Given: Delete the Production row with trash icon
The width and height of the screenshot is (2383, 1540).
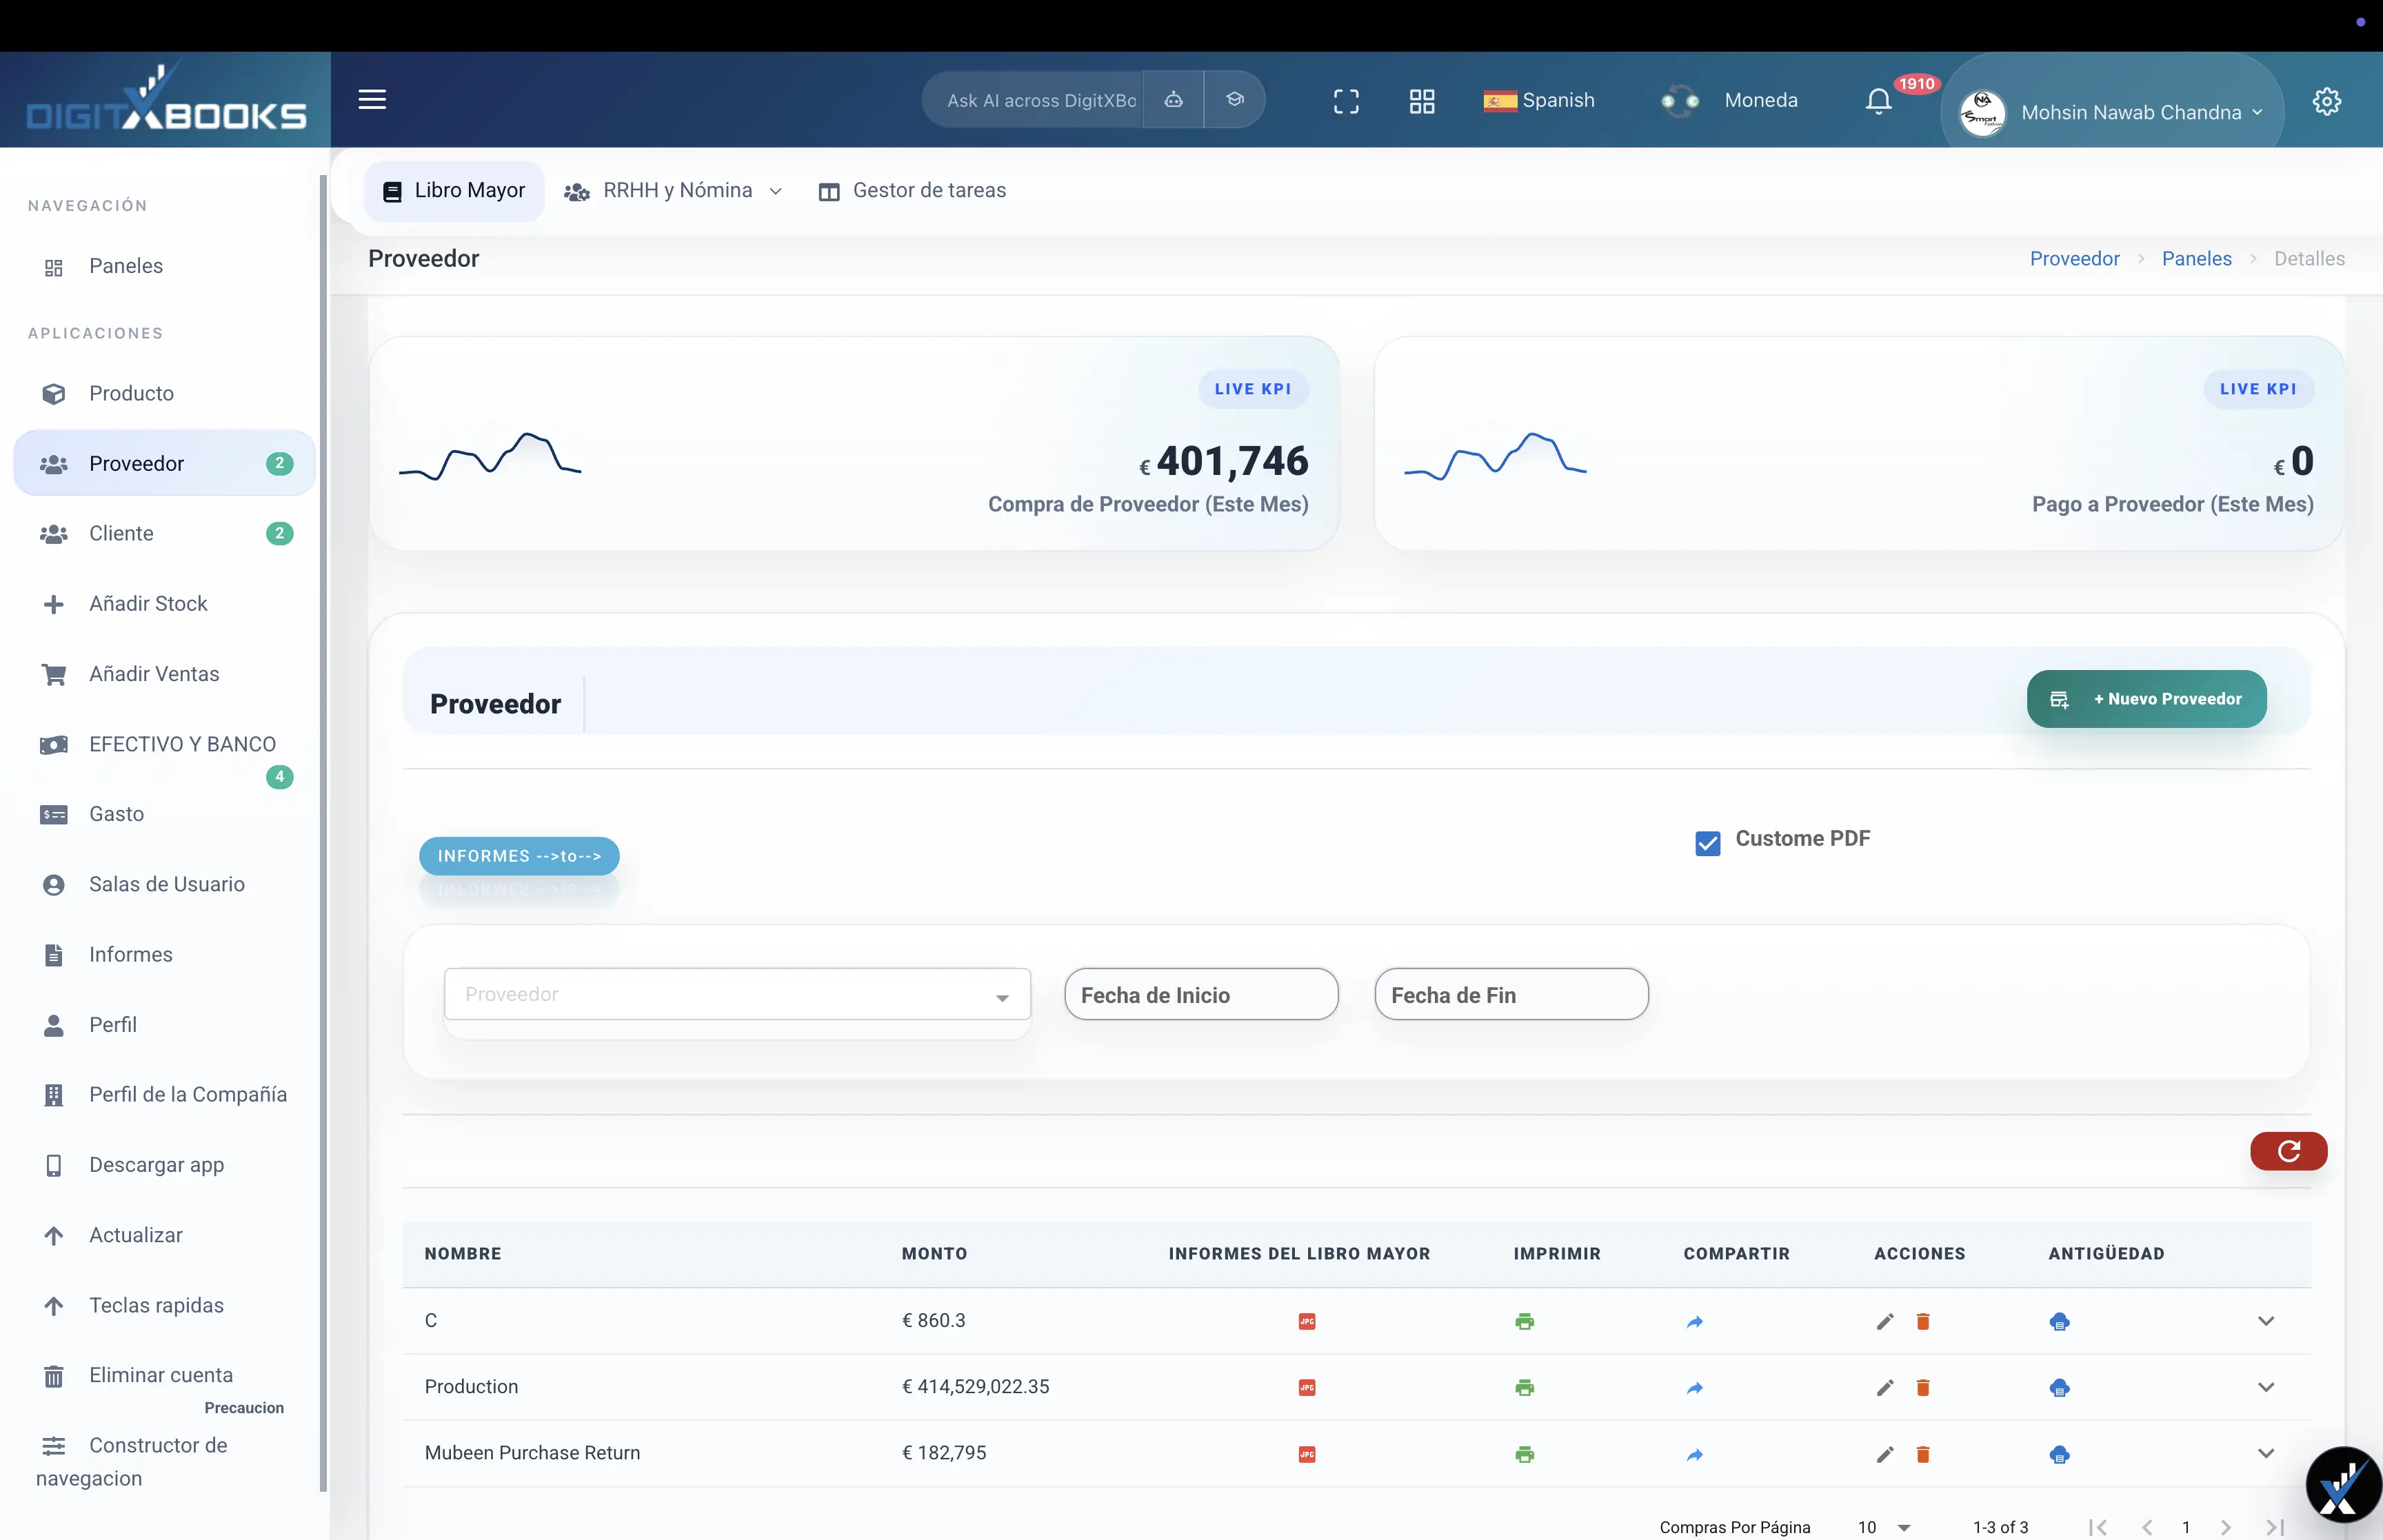Looking at the screenshot, I should coord(1923,1387).
